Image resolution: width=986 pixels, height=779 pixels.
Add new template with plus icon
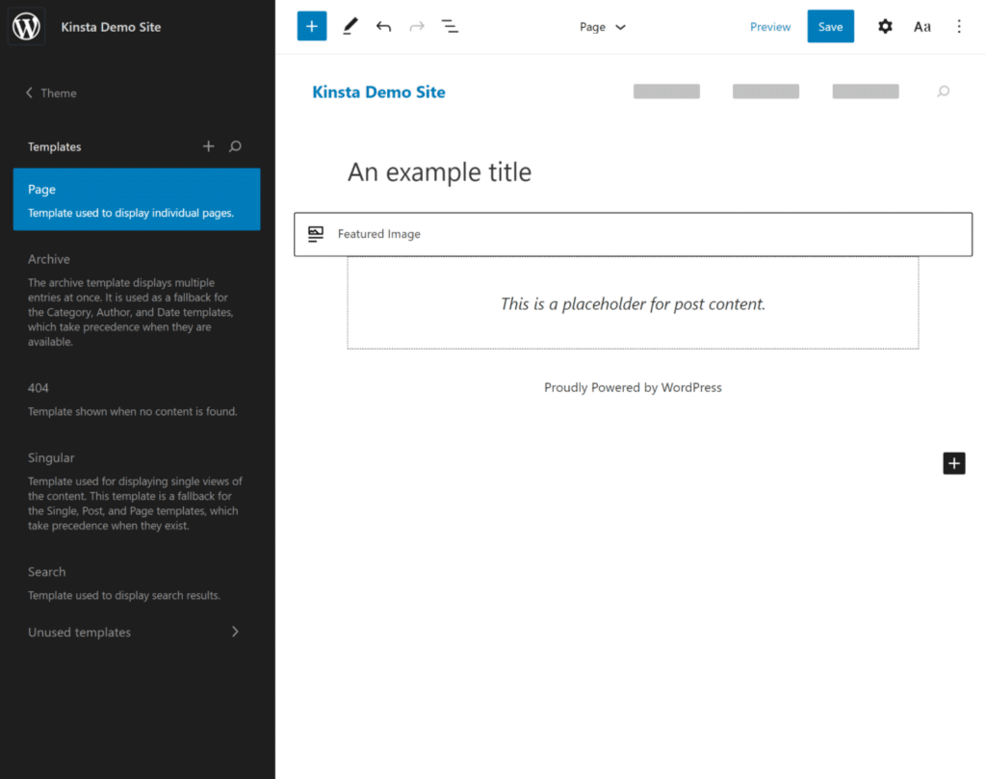click(x=208, y=146)
